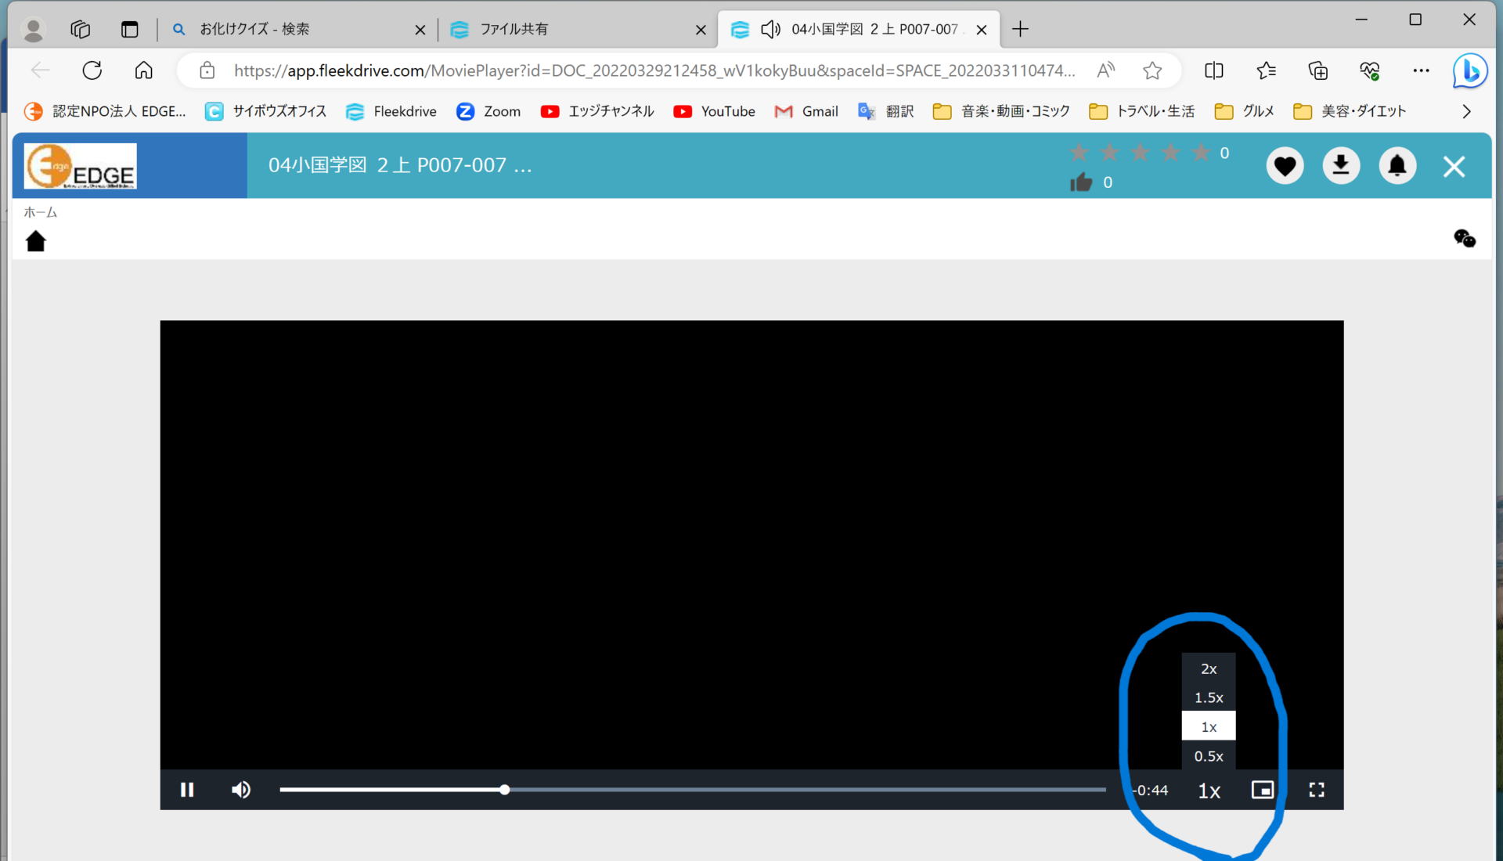Add video to favorites with heart icon
1503x861 pixels.
[1285, 166]
